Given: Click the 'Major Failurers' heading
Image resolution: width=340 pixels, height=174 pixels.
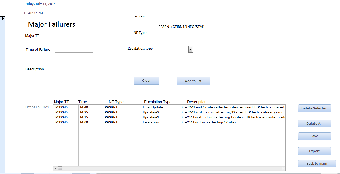Looking at the screenshot, I should 52,24.
